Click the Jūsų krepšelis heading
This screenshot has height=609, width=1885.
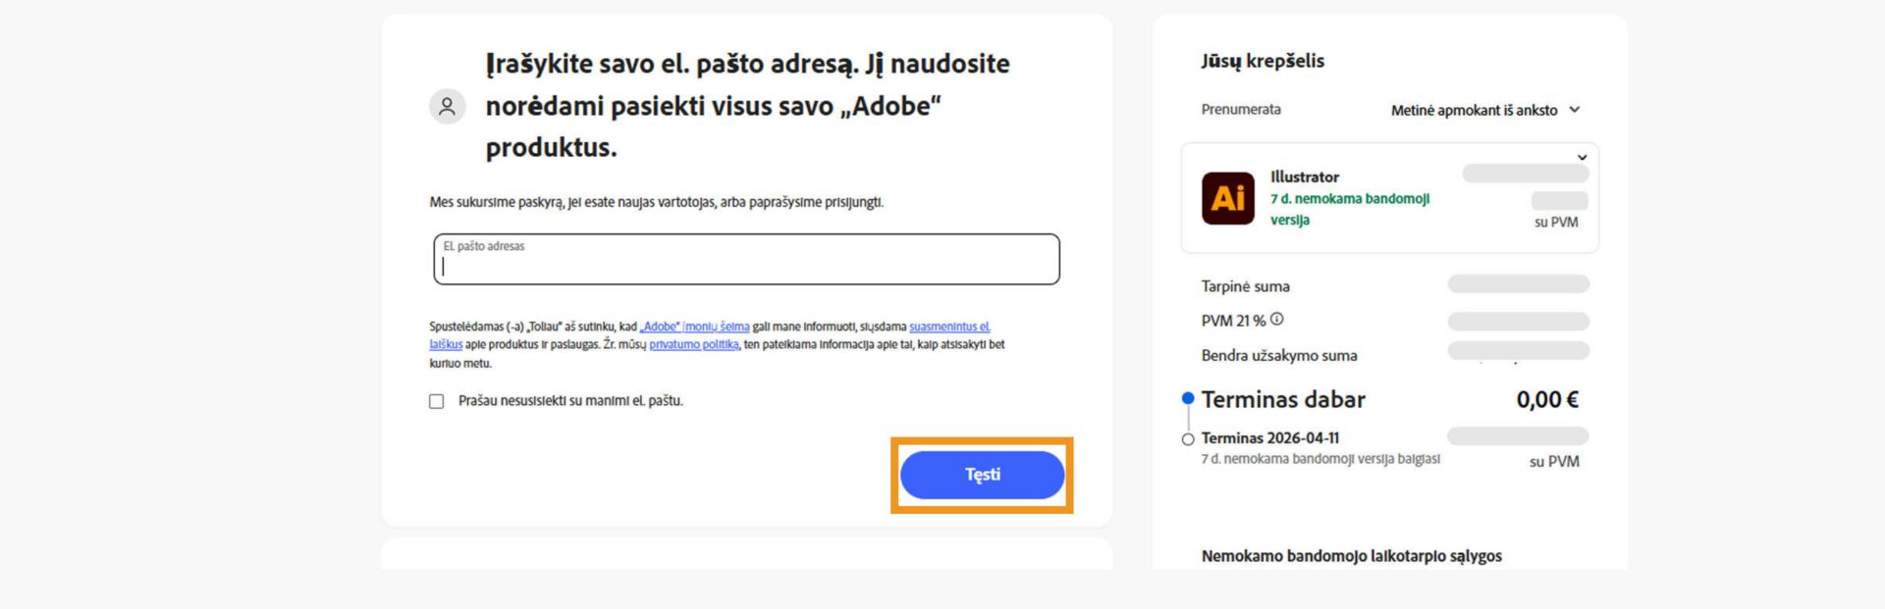click(x=1262, y=61)
